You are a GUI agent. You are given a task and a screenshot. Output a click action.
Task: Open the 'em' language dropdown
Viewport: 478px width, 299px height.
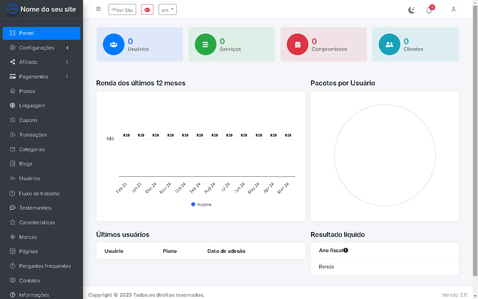[168, 10]
